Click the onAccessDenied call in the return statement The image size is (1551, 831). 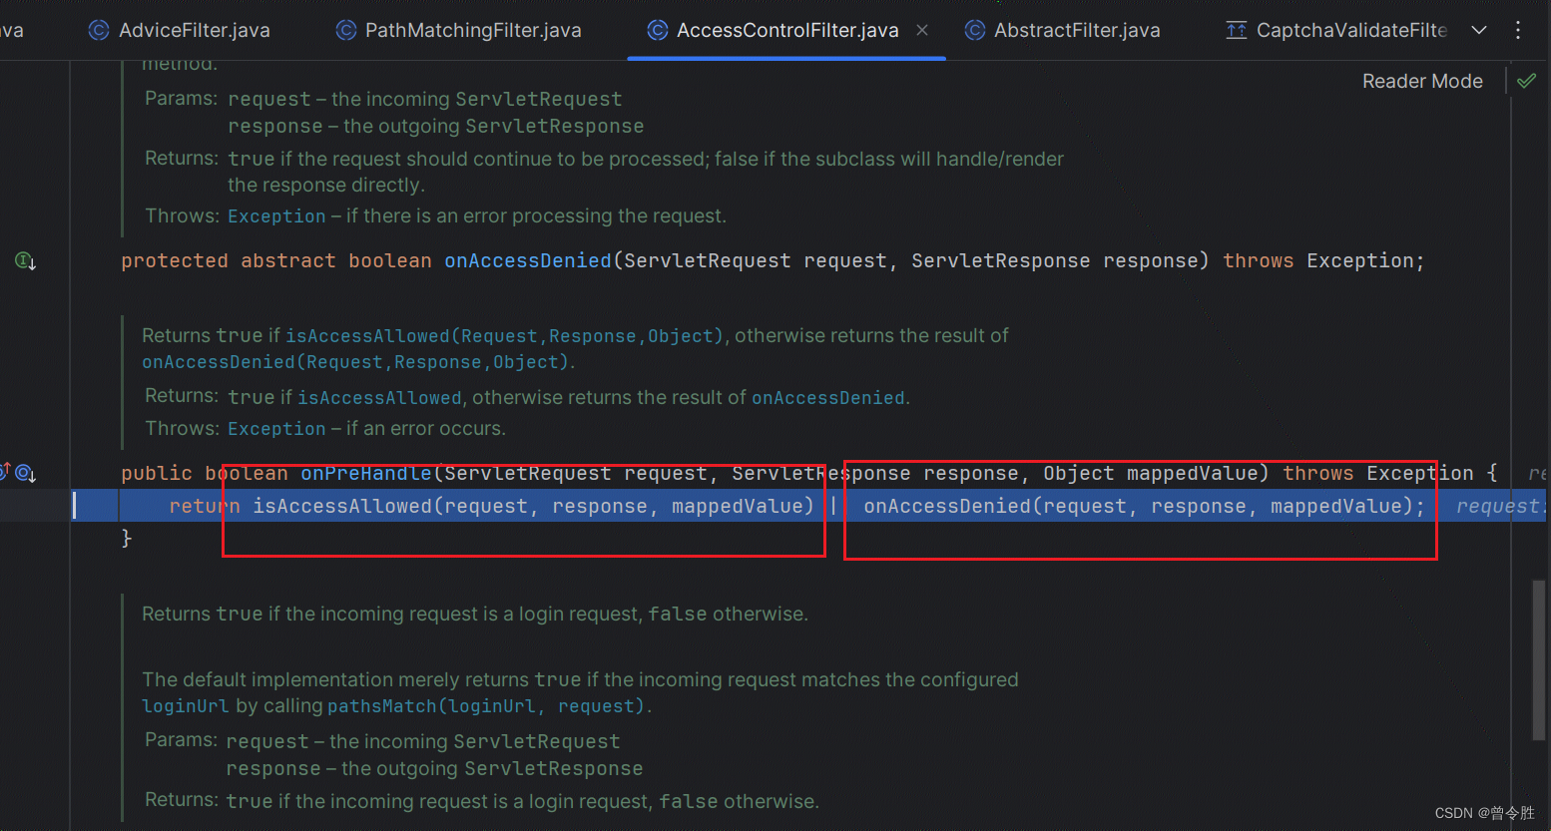[947, 507]
